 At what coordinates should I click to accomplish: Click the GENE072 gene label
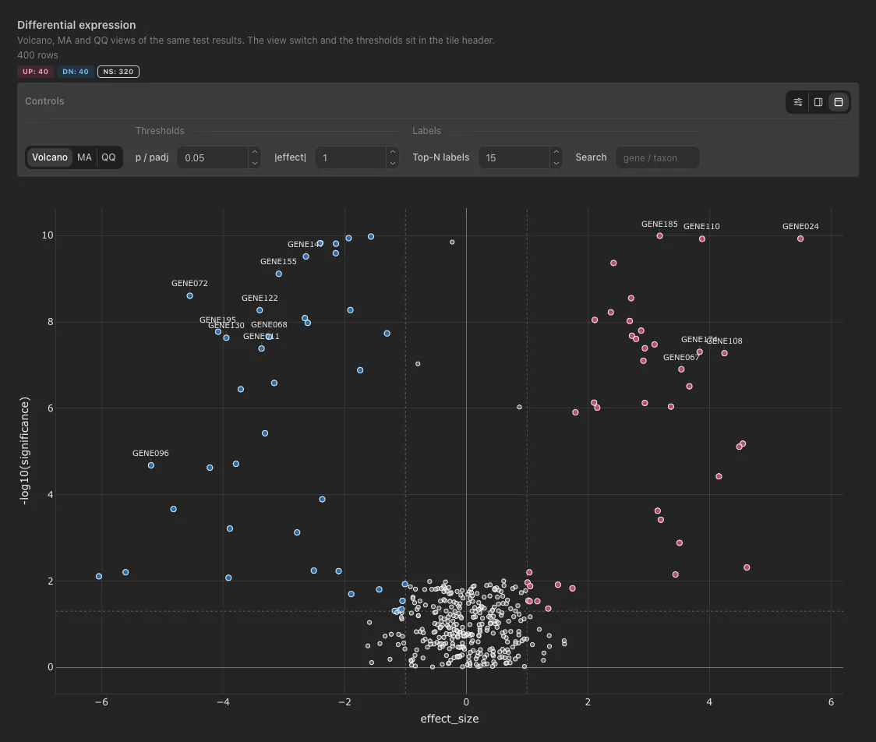coord(189,283)
